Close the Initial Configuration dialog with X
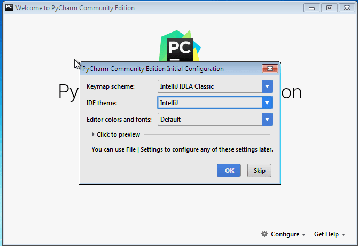This screenshot has width=358, height=246. 270,69
